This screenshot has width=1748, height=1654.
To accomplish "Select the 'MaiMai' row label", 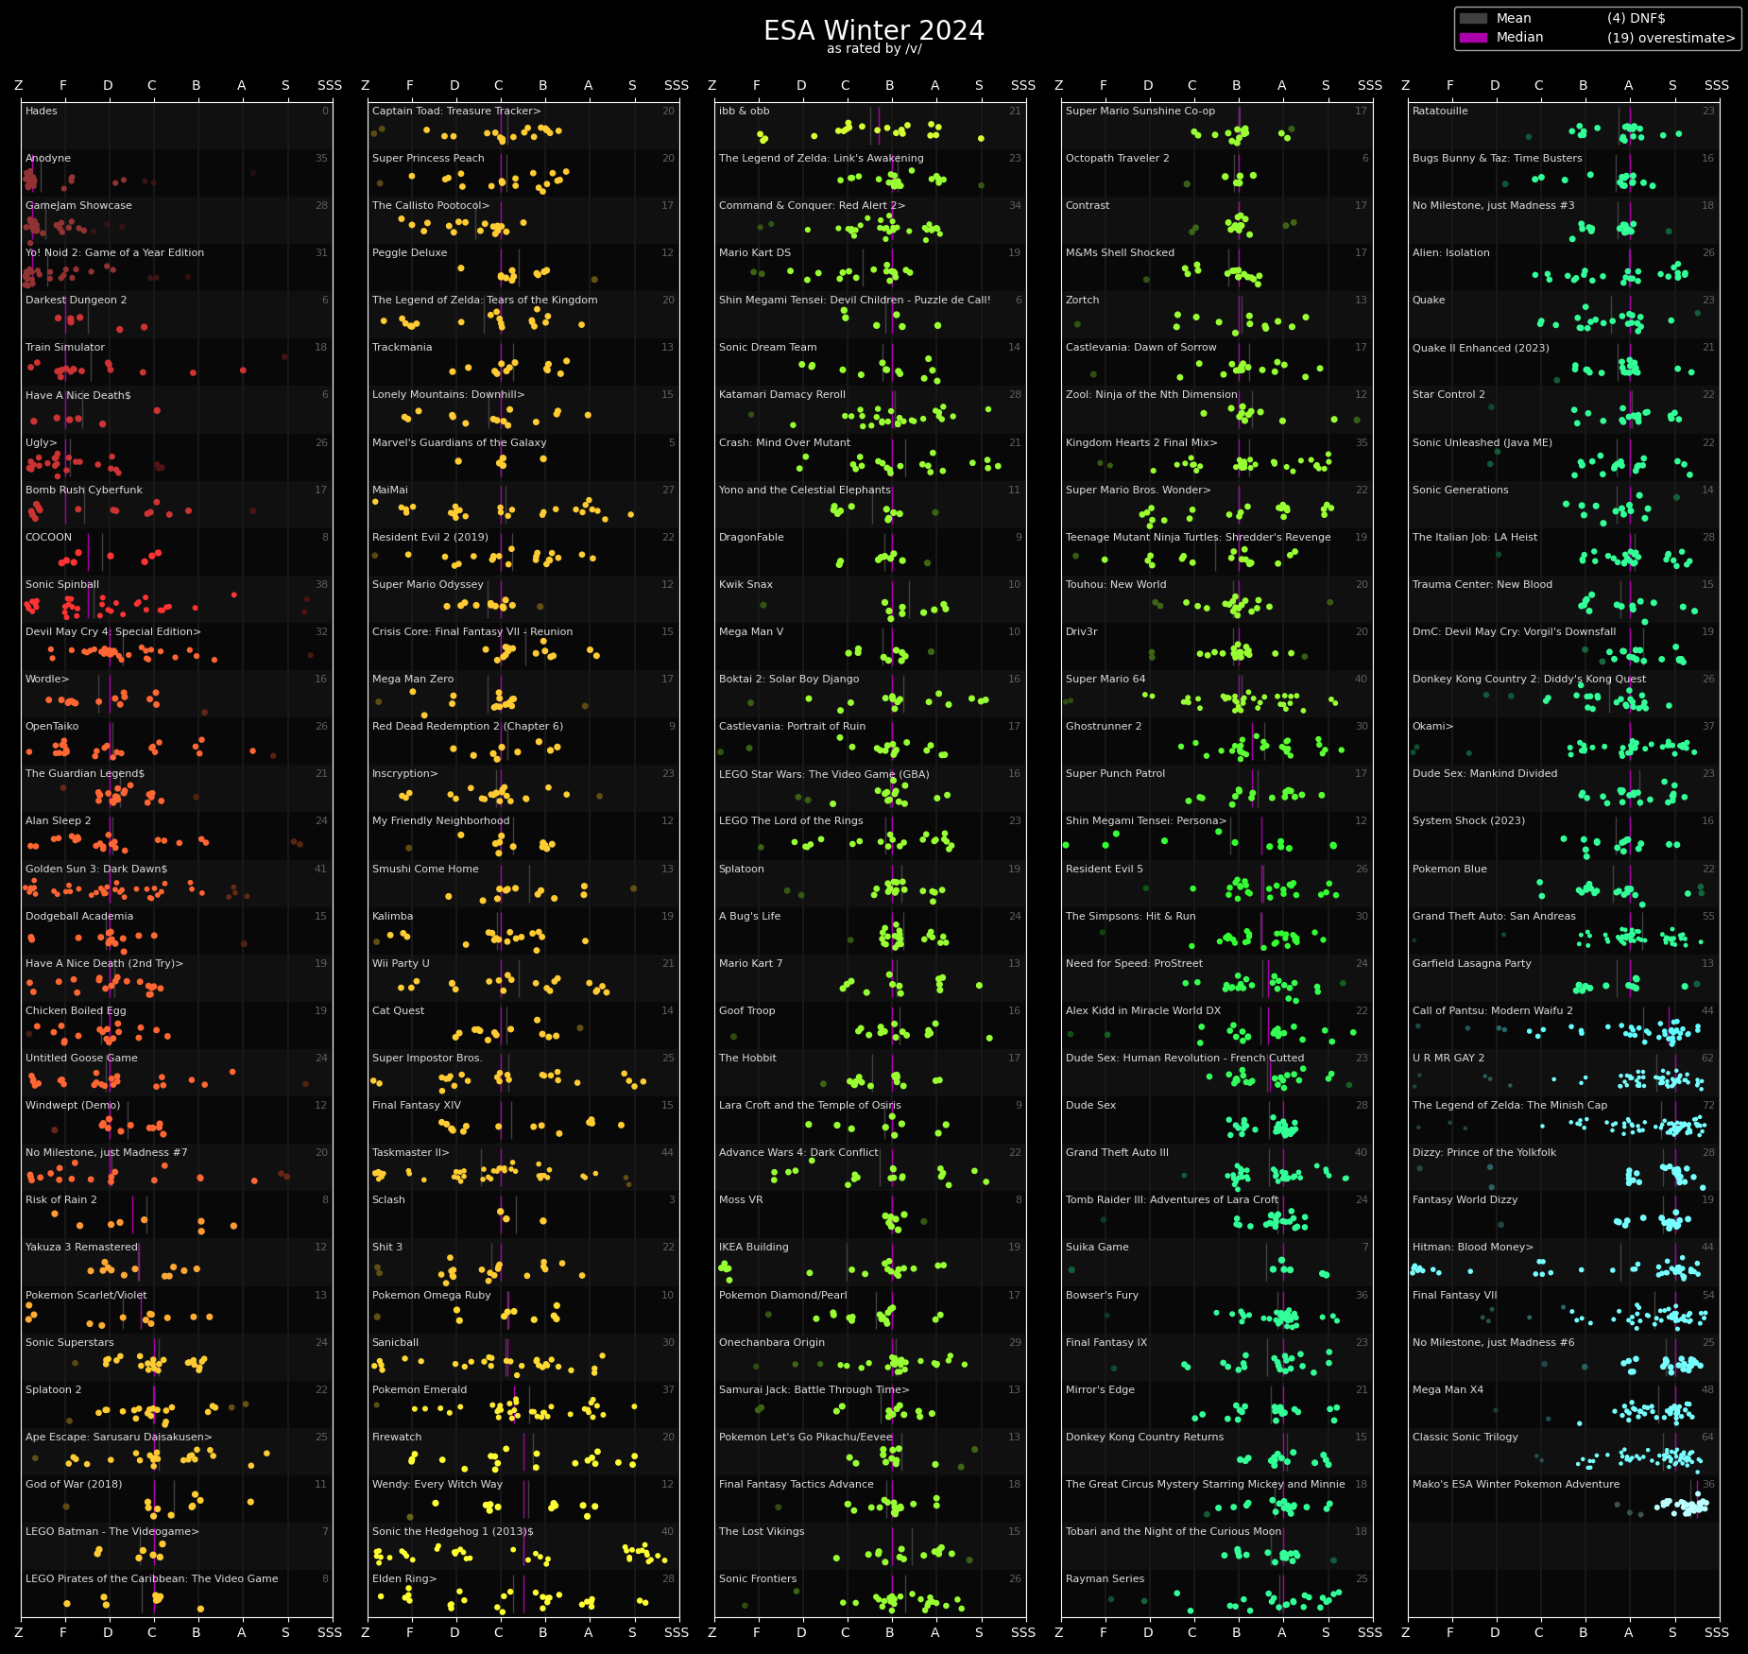I will pyautogui.click(x=390, y=491).
